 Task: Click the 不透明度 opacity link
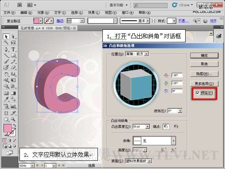click(184, 21)
